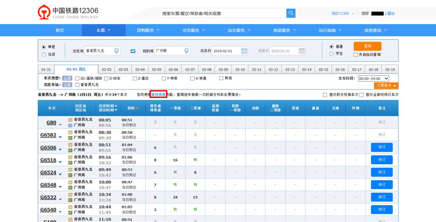Switch to the 02-05 date tab
Viewport: 436px width, 222px height.
tap(157, 69)
